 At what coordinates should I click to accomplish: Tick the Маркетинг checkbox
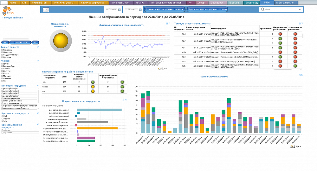pyautogui.click(x=2, y=52)
